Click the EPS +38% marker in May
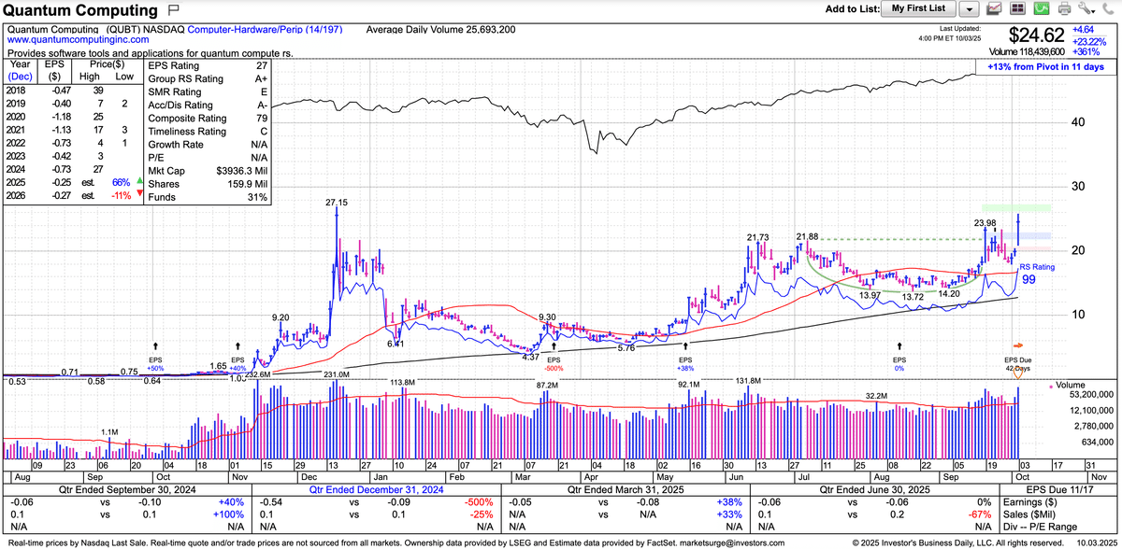The width and height of the screenshot is (1122, 549). pos(684,363)
